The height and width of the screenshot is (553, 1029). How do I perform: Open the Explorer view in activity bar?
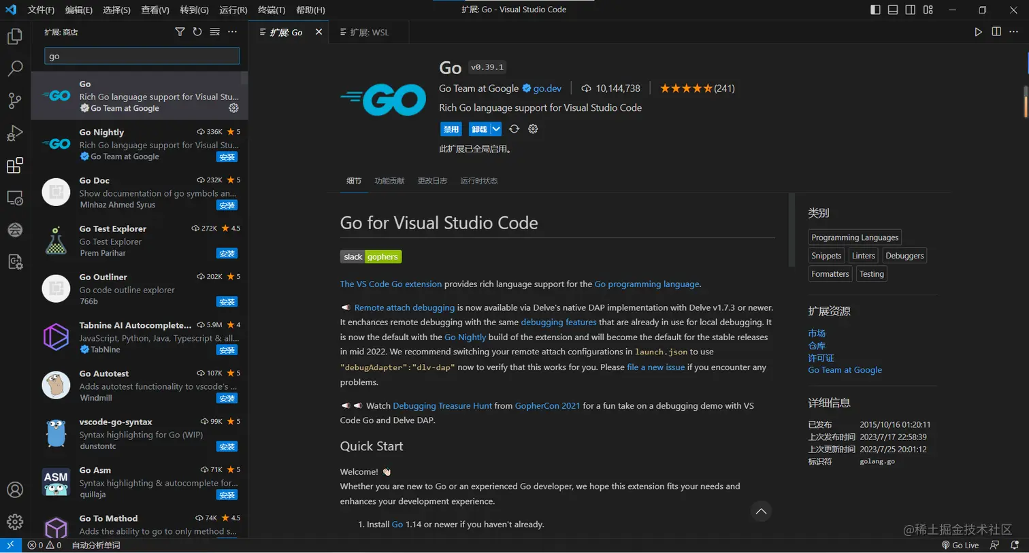tap(15, 36)
